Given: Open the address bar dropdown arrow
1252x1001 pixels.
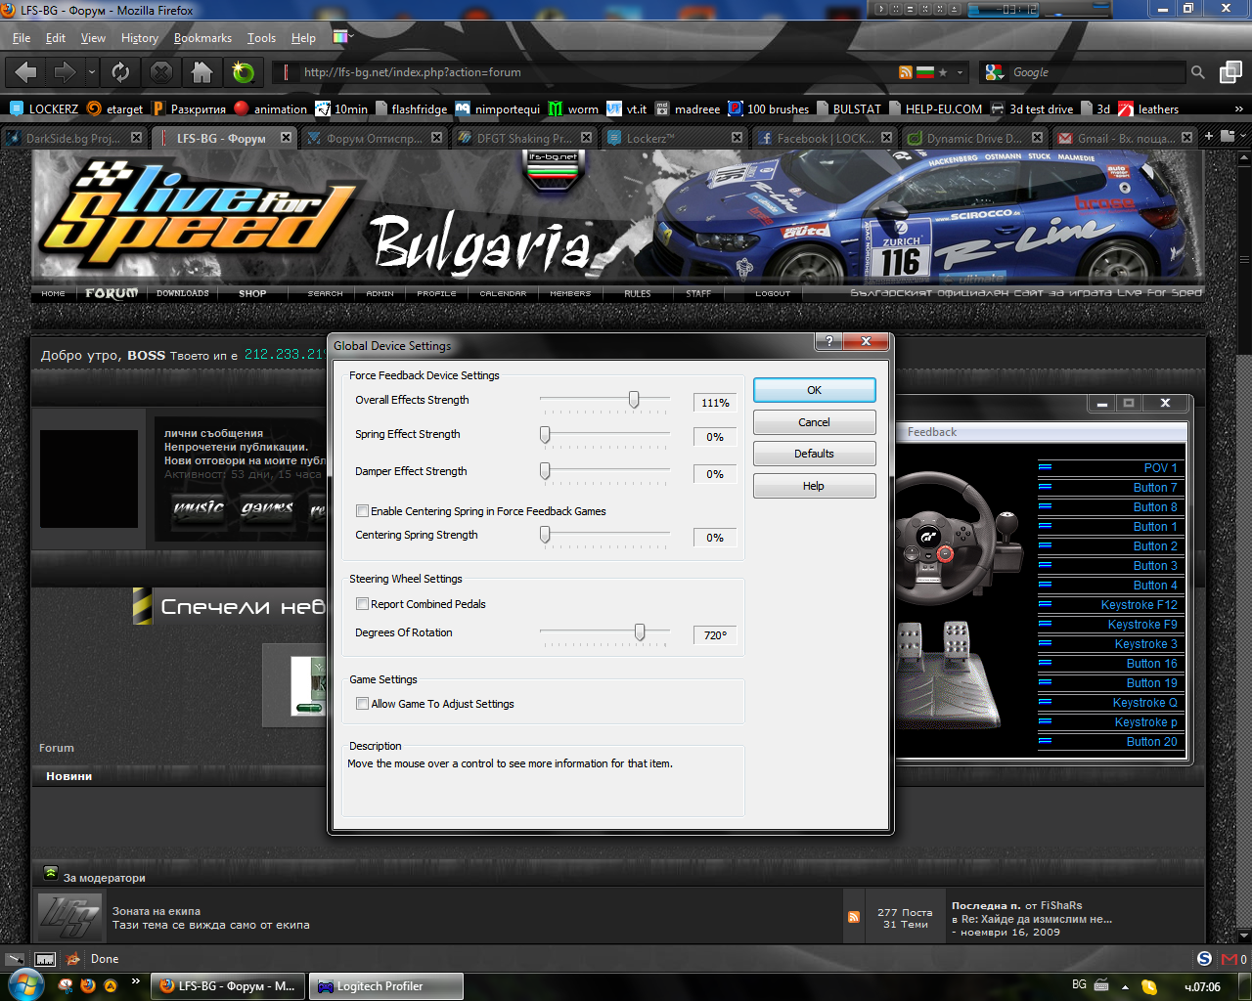Looking at the screenshot, I should click(961, 72).
